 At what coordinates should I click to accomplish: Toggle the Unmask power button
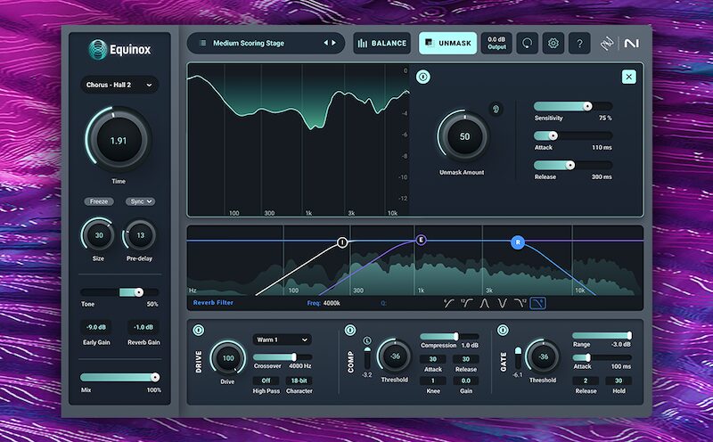click(422, 77)
